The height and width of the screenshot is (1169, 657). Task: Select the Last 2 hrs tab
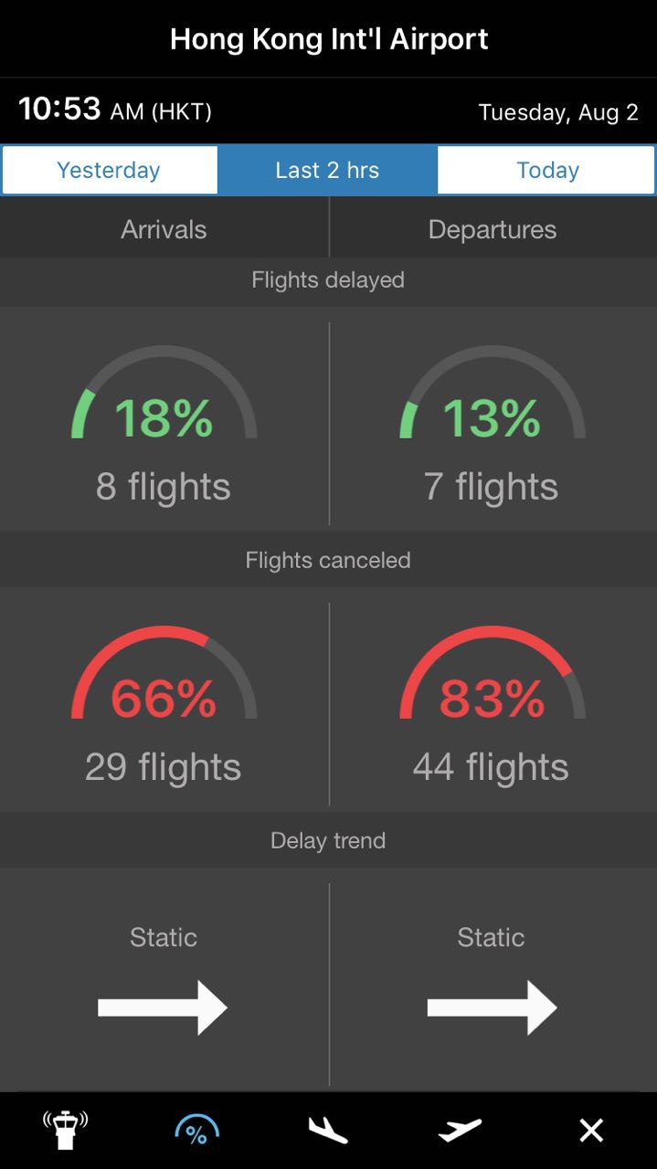327,170
